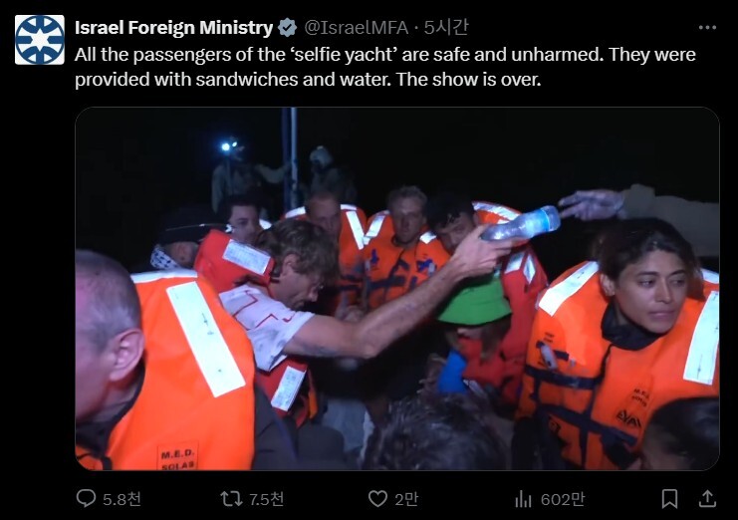Bookmark this tweet

(x=669, y=499)
